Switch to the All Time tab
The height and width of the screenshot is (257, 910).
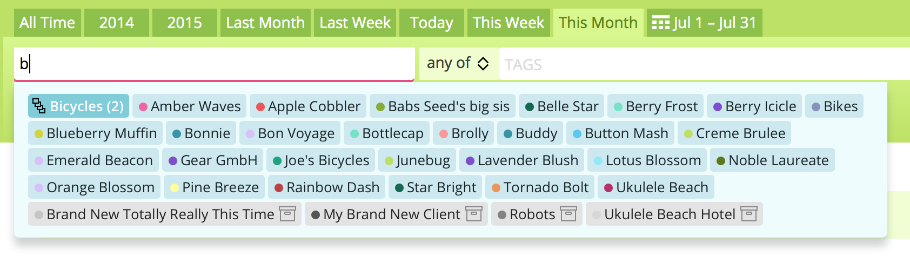point(48,23)
